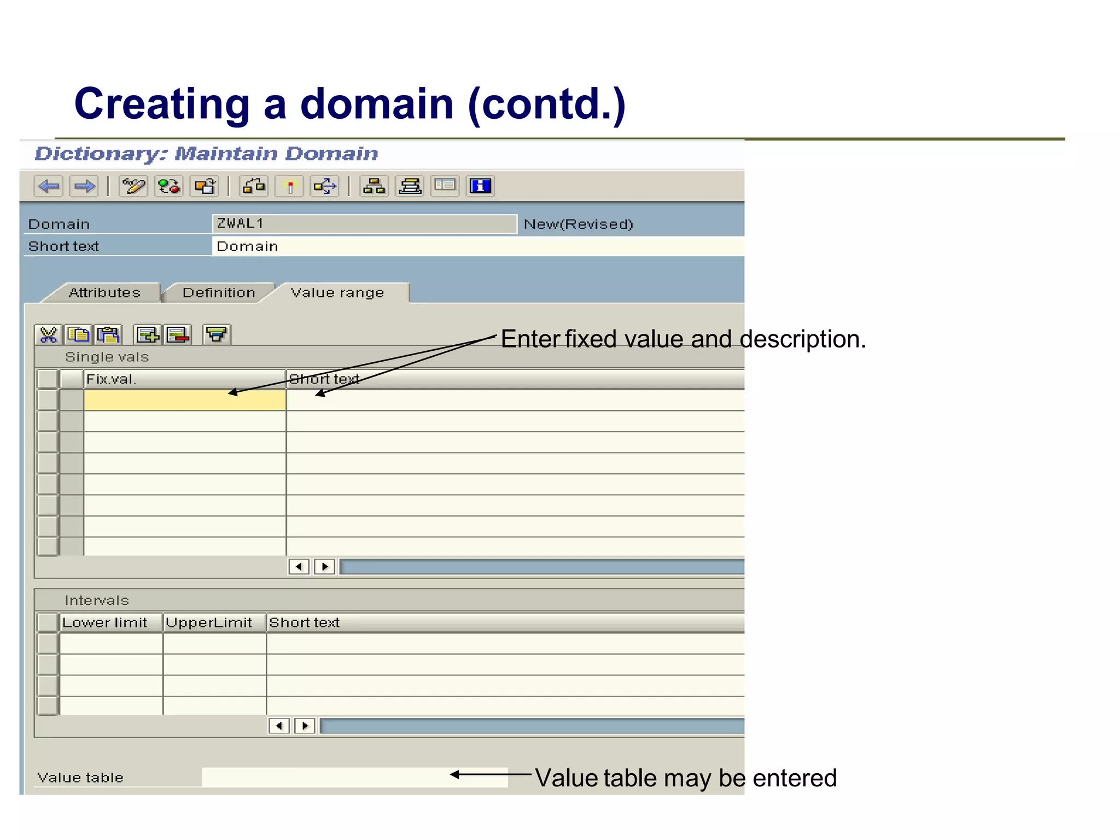Click the Active/Inactive toggle icon
Viewport: 1120px width, 840px height.
[168, 187]
